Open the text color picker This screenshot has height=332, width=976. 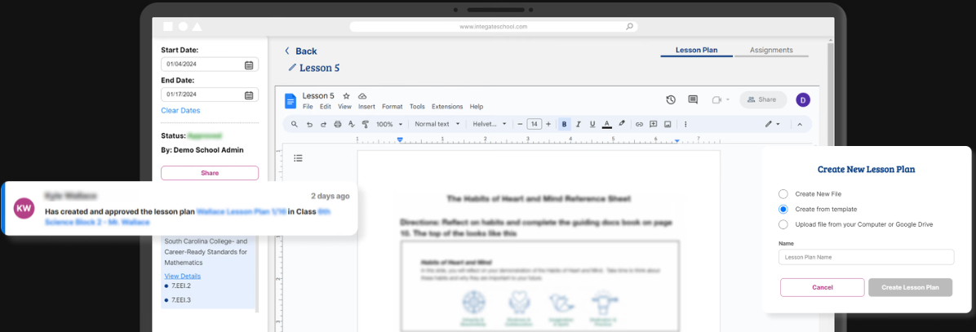(607, 124)
